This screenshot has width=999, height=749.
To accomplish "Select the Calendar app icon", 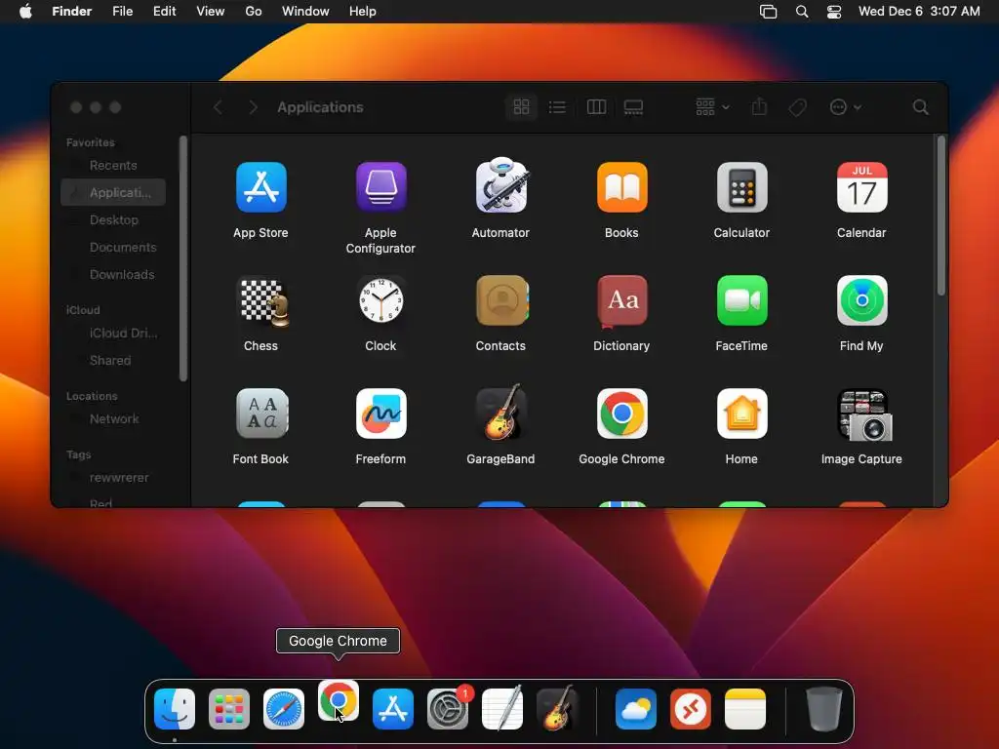I will tap(861, 187).
